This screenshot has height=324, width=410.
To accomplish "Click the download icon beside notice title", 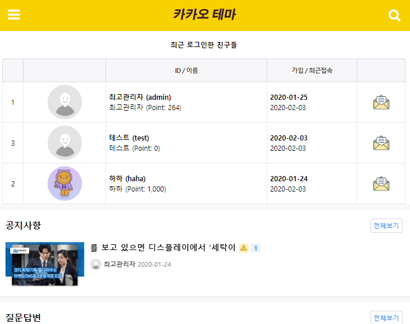I will [244, 248].
